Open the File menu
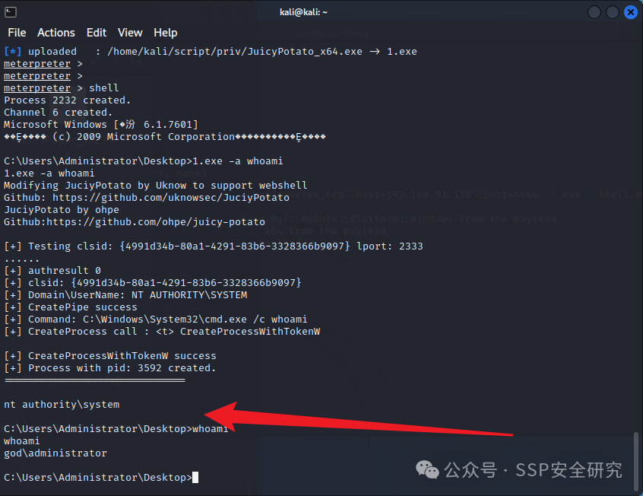Screen dimensions: 643x496 17,33
